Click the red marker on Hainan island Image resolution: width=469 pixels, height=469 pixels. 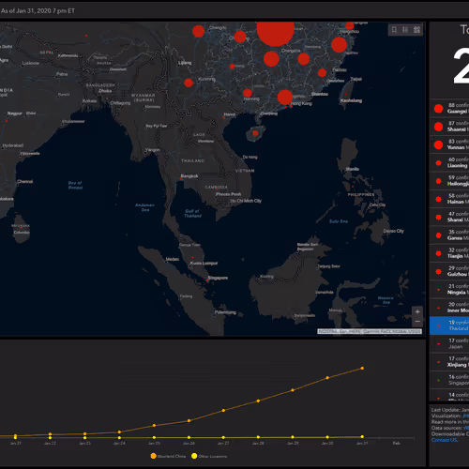coord(255,133)
